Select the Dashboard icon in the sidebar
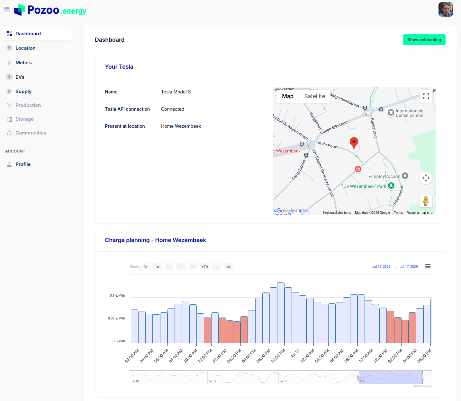 [x=9, y=33]
